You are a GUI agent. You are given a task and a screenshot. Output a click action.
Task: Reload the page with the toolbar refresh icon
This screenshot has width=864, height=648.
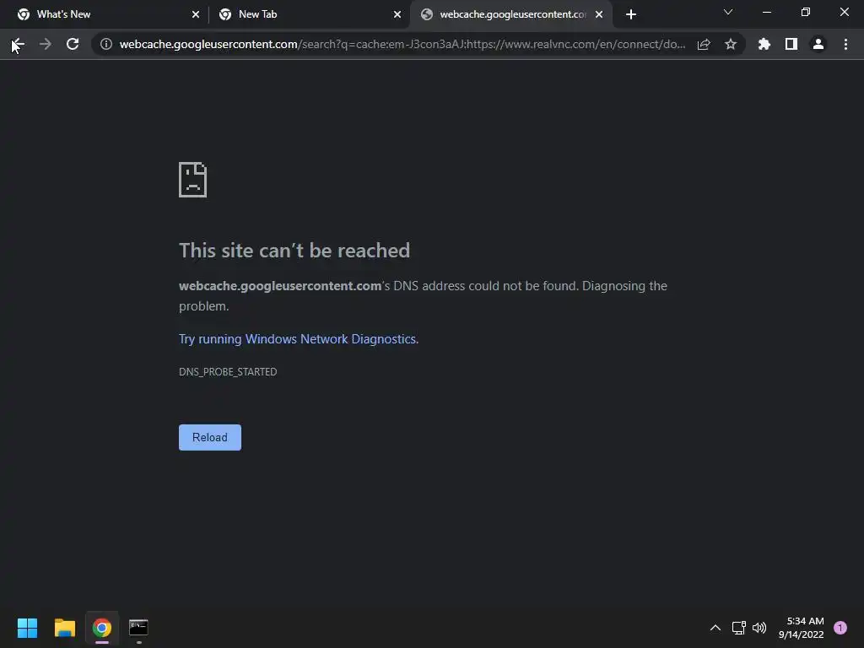coord(73,44)
